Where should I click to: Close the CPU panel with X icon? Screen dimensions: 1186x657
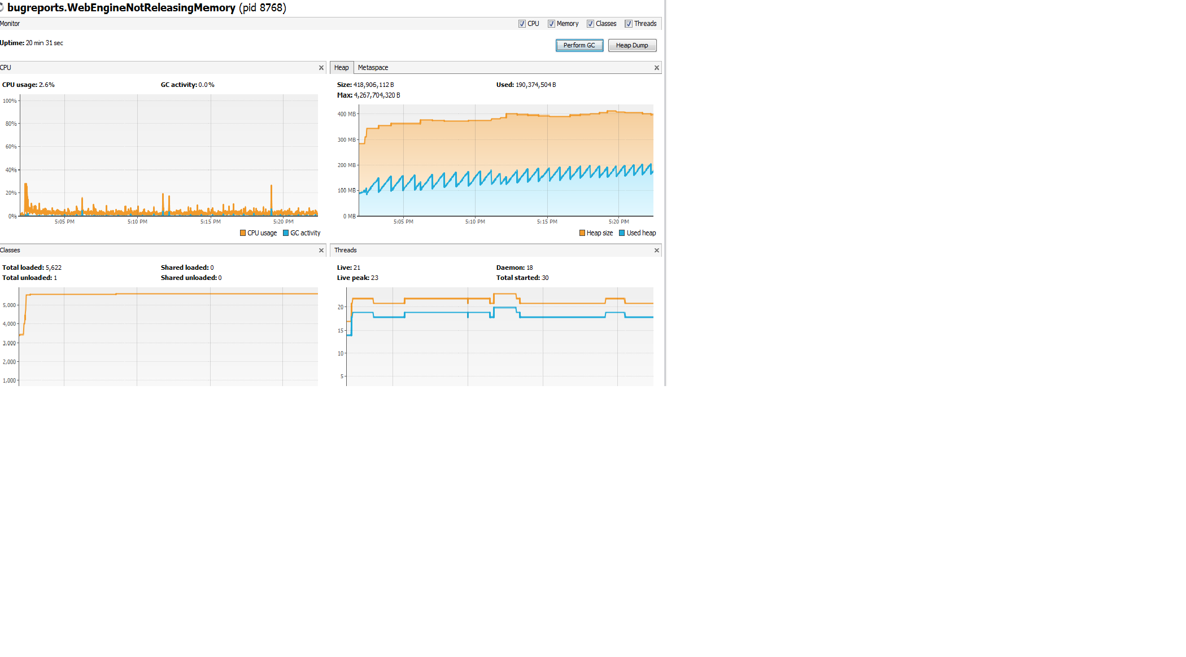click(x=321, y=68)
